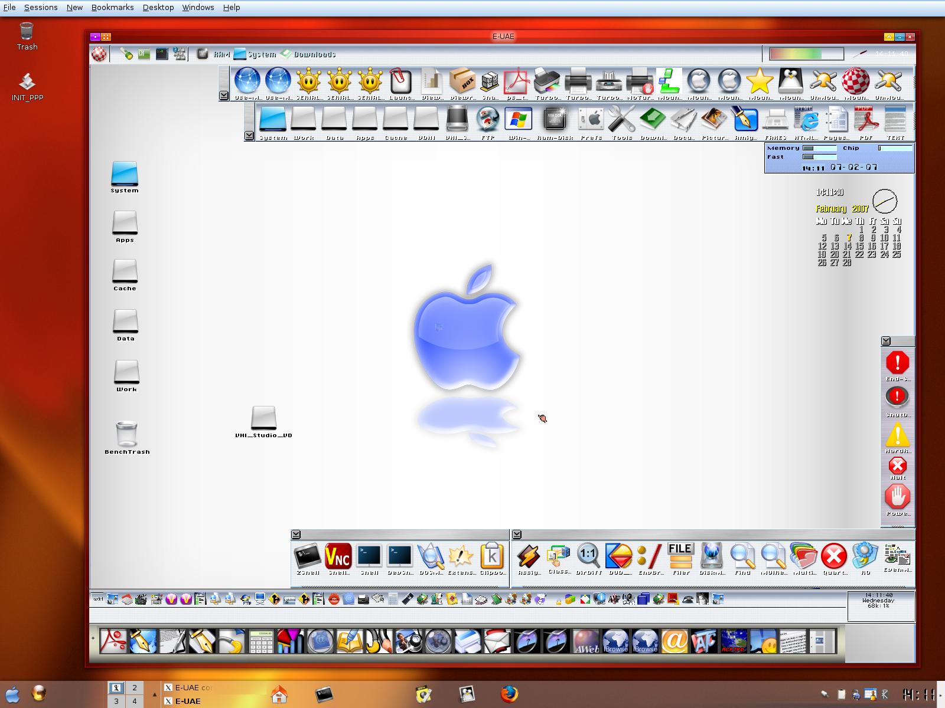The image size is (945, 708).
Task: Click the Downloads shortcut in Workbench top bar
Action: click(308, 54)
